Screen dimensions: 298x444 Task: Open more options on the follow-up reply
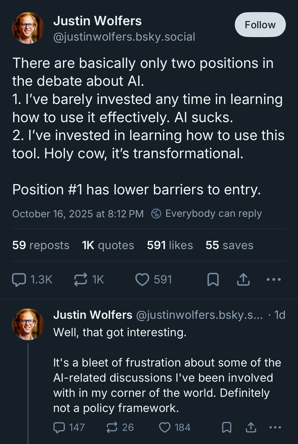click(x=275, y=427)
